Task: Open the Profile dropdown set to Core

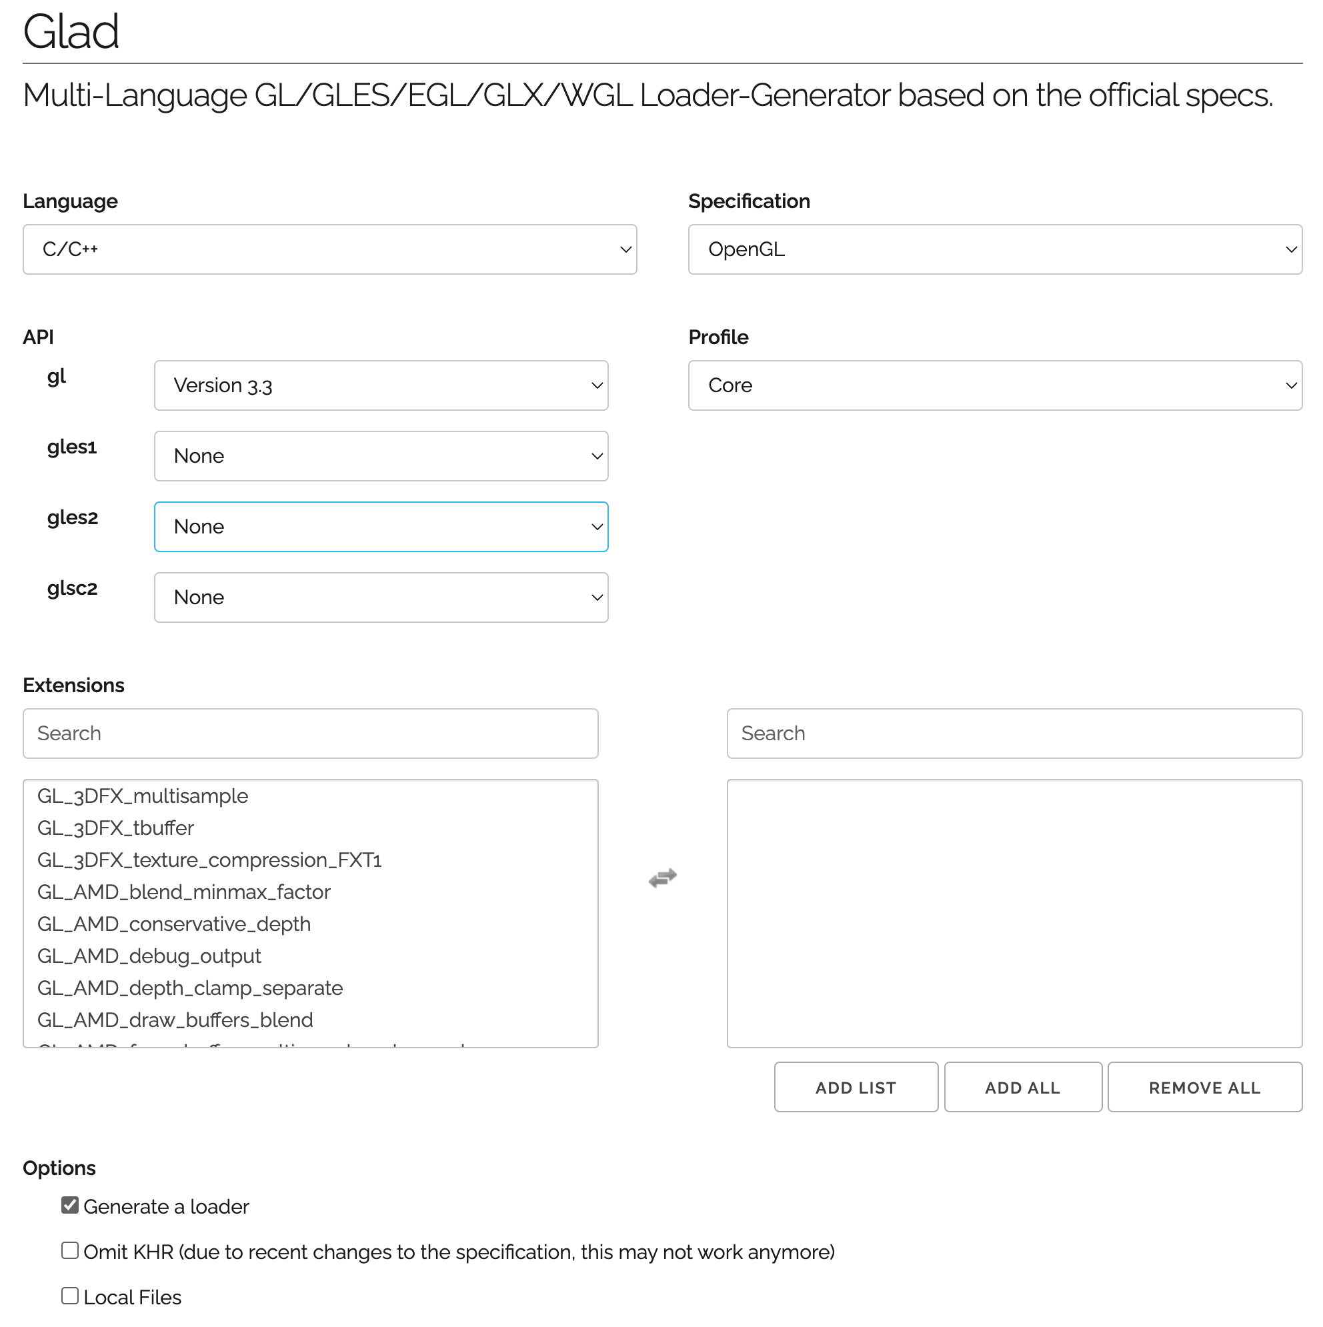Action: point(996,385)
